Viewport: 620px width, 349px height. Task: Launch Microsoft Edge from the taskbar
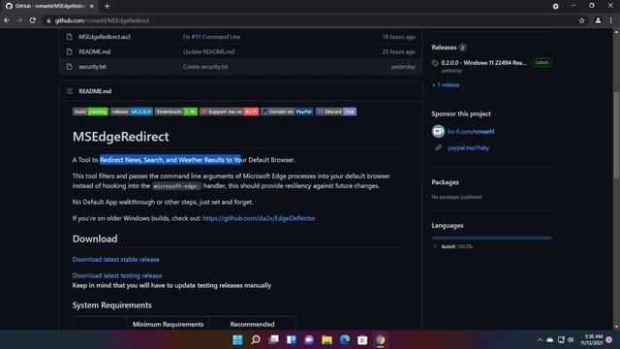(345, 340)
